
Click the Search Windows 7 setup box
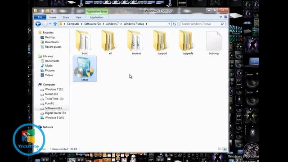click(x=200, y=24)
